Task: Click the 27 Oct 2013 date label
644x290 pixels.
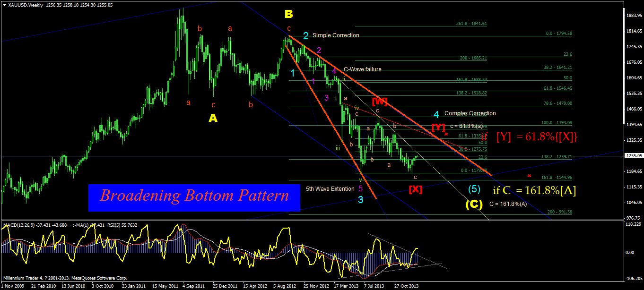Action: pyautogui.click(x=406, y=286)
